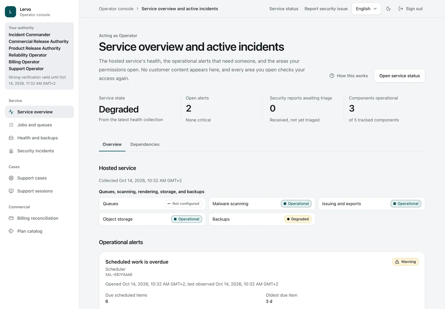Image resolution: width=445 pixels, height=309 pixels.
Task: Click the Warning triangle icon on alert
Action: 397,262
